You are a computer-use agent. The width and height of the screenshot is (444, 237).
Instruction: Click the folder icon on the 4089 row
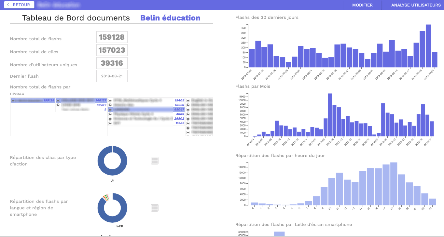(110, 114)
